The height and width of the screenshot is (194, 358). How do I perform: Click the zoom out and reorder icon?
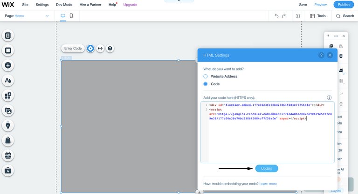pos(298,16)
